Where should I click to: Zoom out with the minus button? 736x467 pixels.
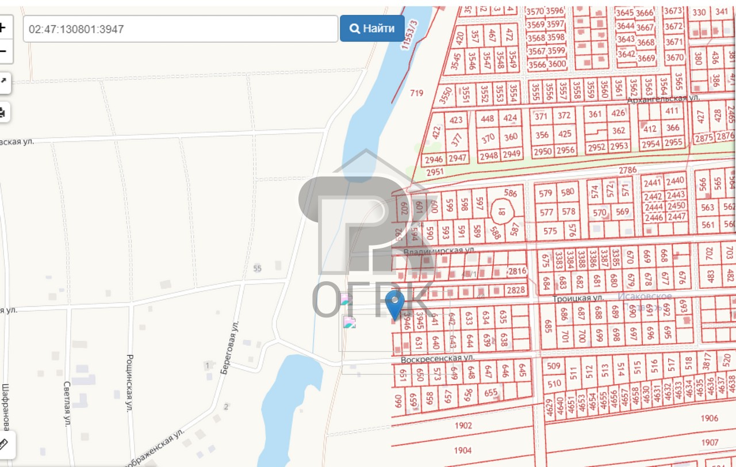(x=3, y=52)
